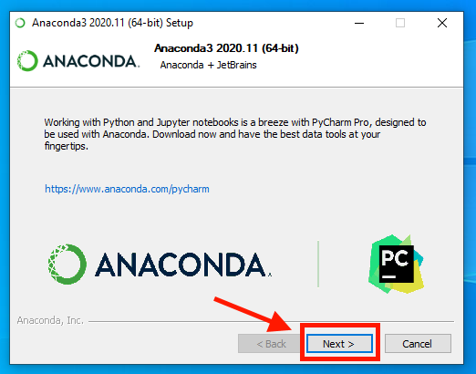Cancel the Anaconda3 setup

pyautogui.click(x=418, y=344)
